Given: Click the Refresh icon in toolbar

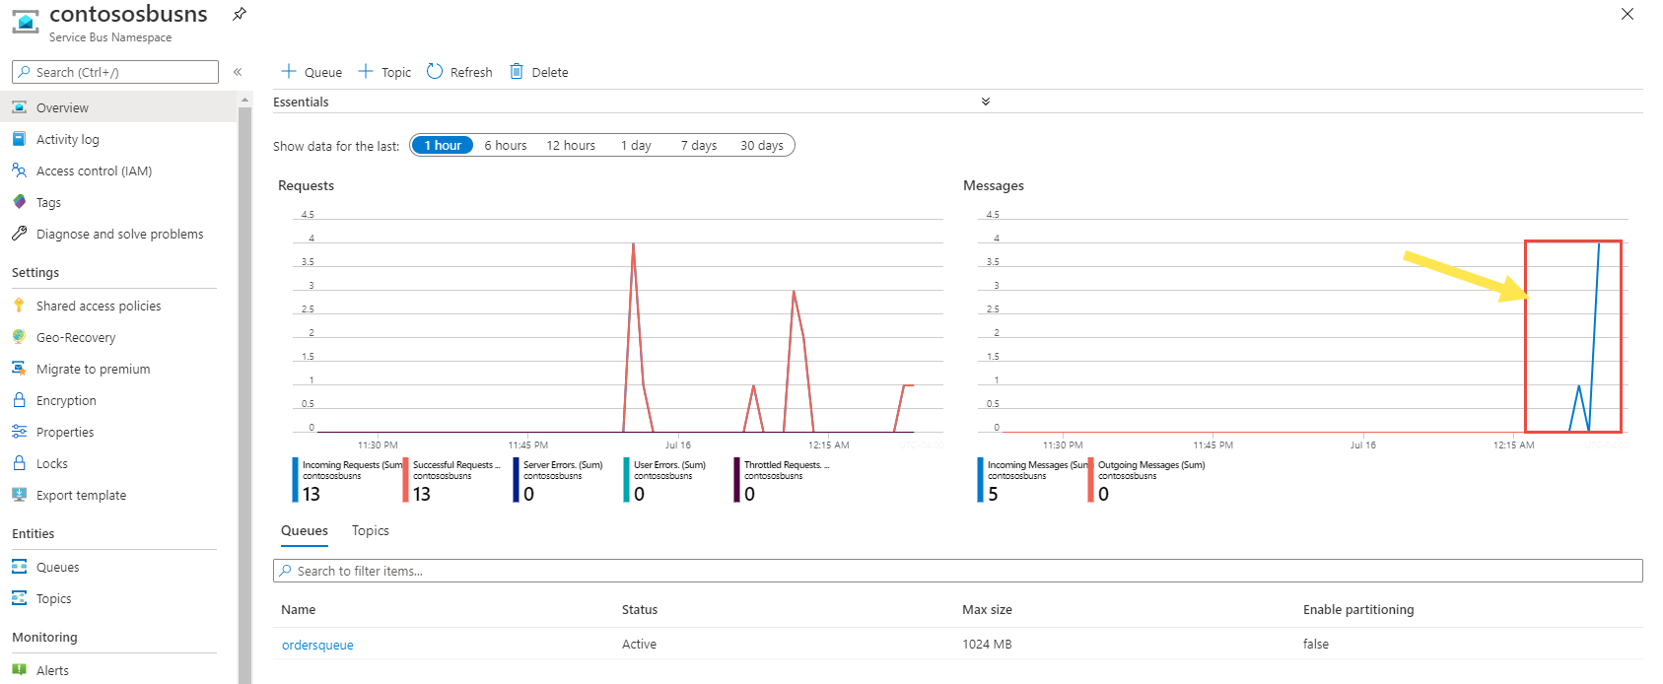Looking at the screenshot, I should [435, 72].
